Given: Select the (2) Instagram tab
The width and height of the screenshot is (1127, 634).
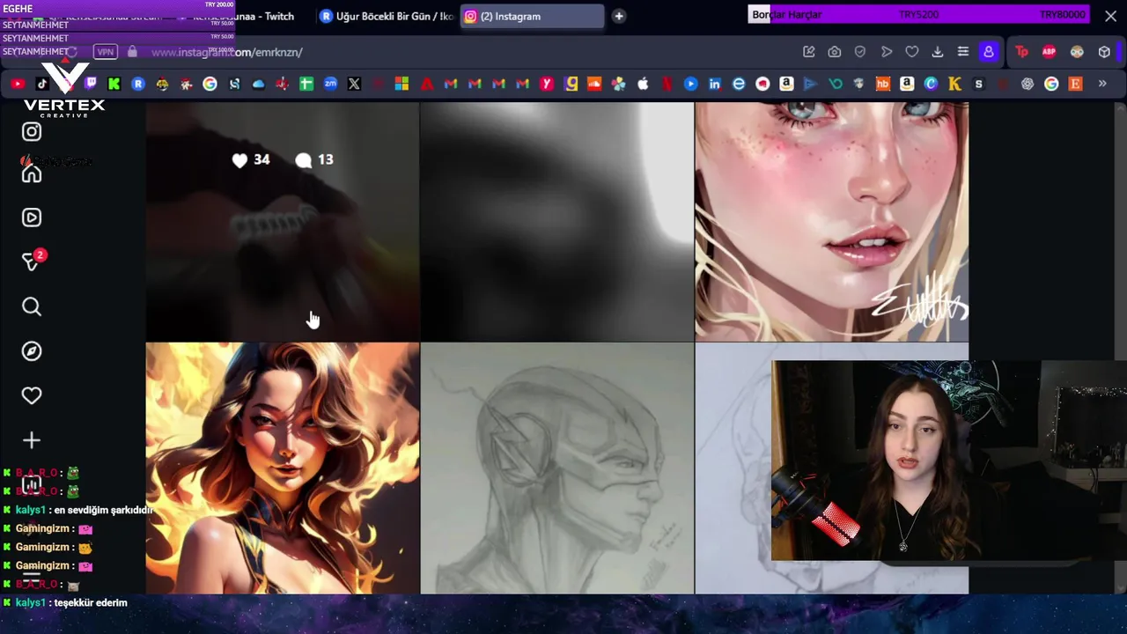Looking at the screenshot, I should (532, 16).
